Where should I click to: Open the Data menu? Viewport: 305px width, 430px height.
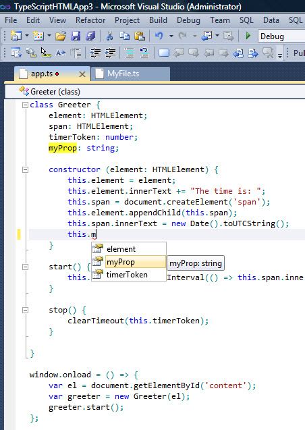[271, 20]
